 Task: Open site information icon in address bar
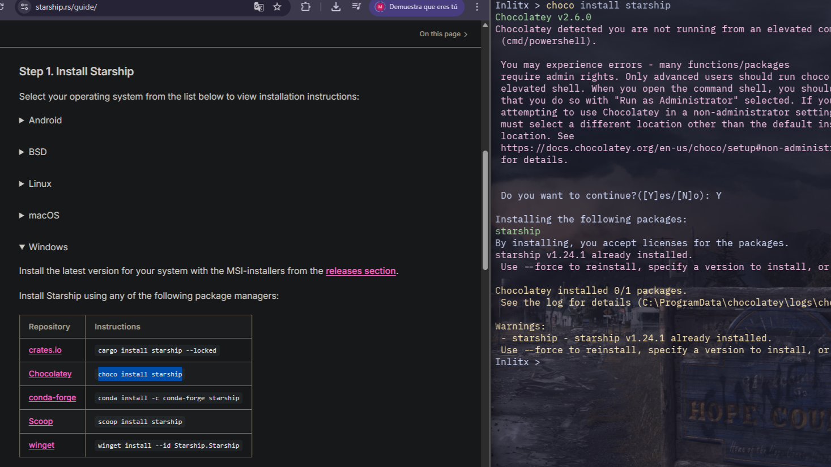tap(24, 7)
